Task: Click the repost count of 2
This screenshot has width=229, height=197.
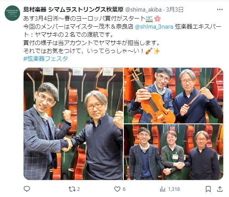Action: pyautogui.click(x=79, y=189)
